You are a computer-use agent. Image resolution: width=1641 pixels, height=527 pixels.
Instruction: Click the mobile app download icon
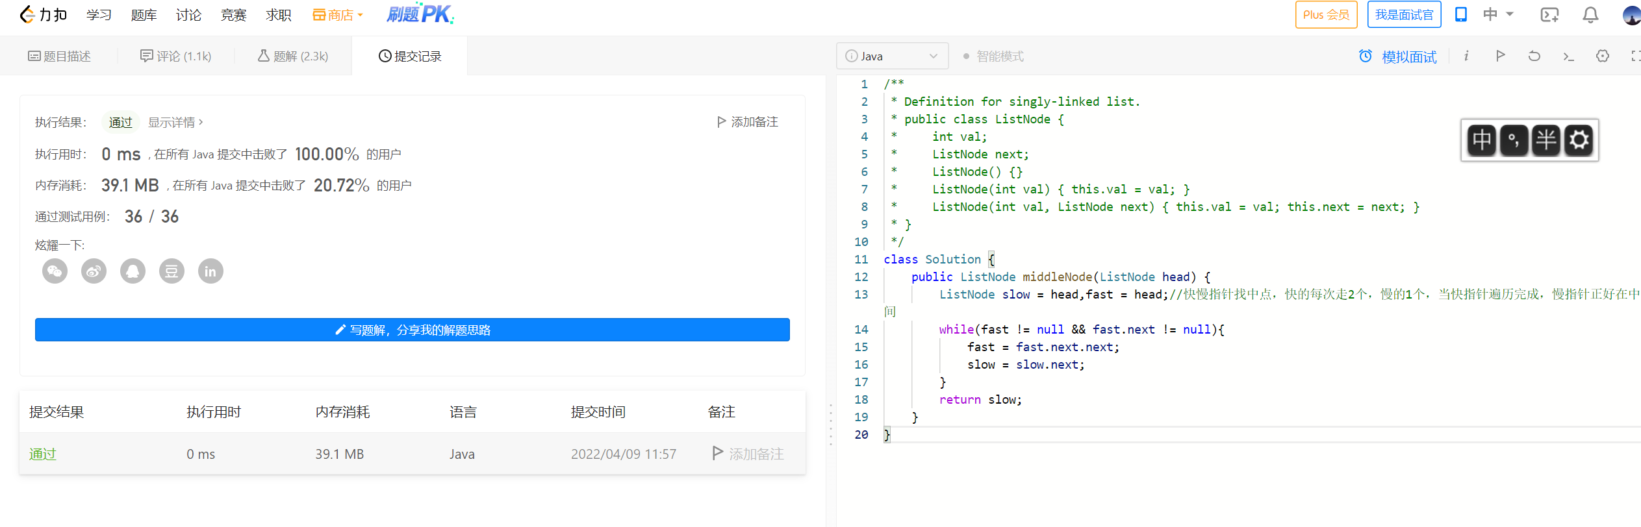[1460, 14]
